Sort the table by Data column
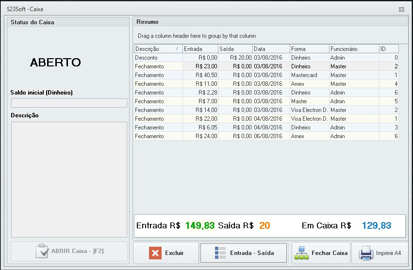This screenshot has height=270, width=413. (271, 49)
